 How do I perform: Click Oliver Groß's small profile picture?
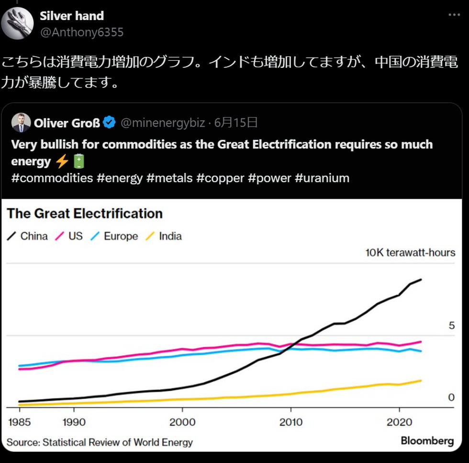(x=21, y=123)
